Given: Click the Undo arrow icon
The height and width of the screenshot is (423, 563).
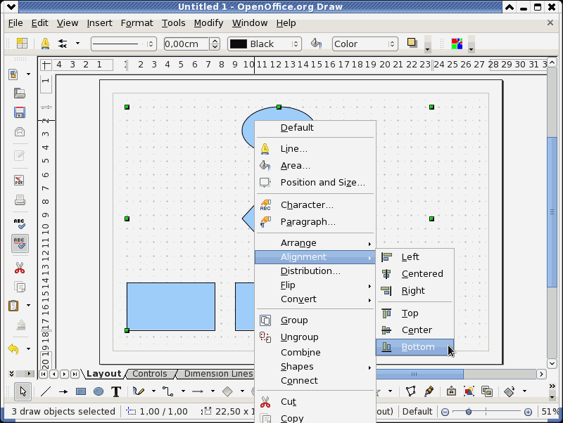Looking at the screenshot, I should (13, 349).
